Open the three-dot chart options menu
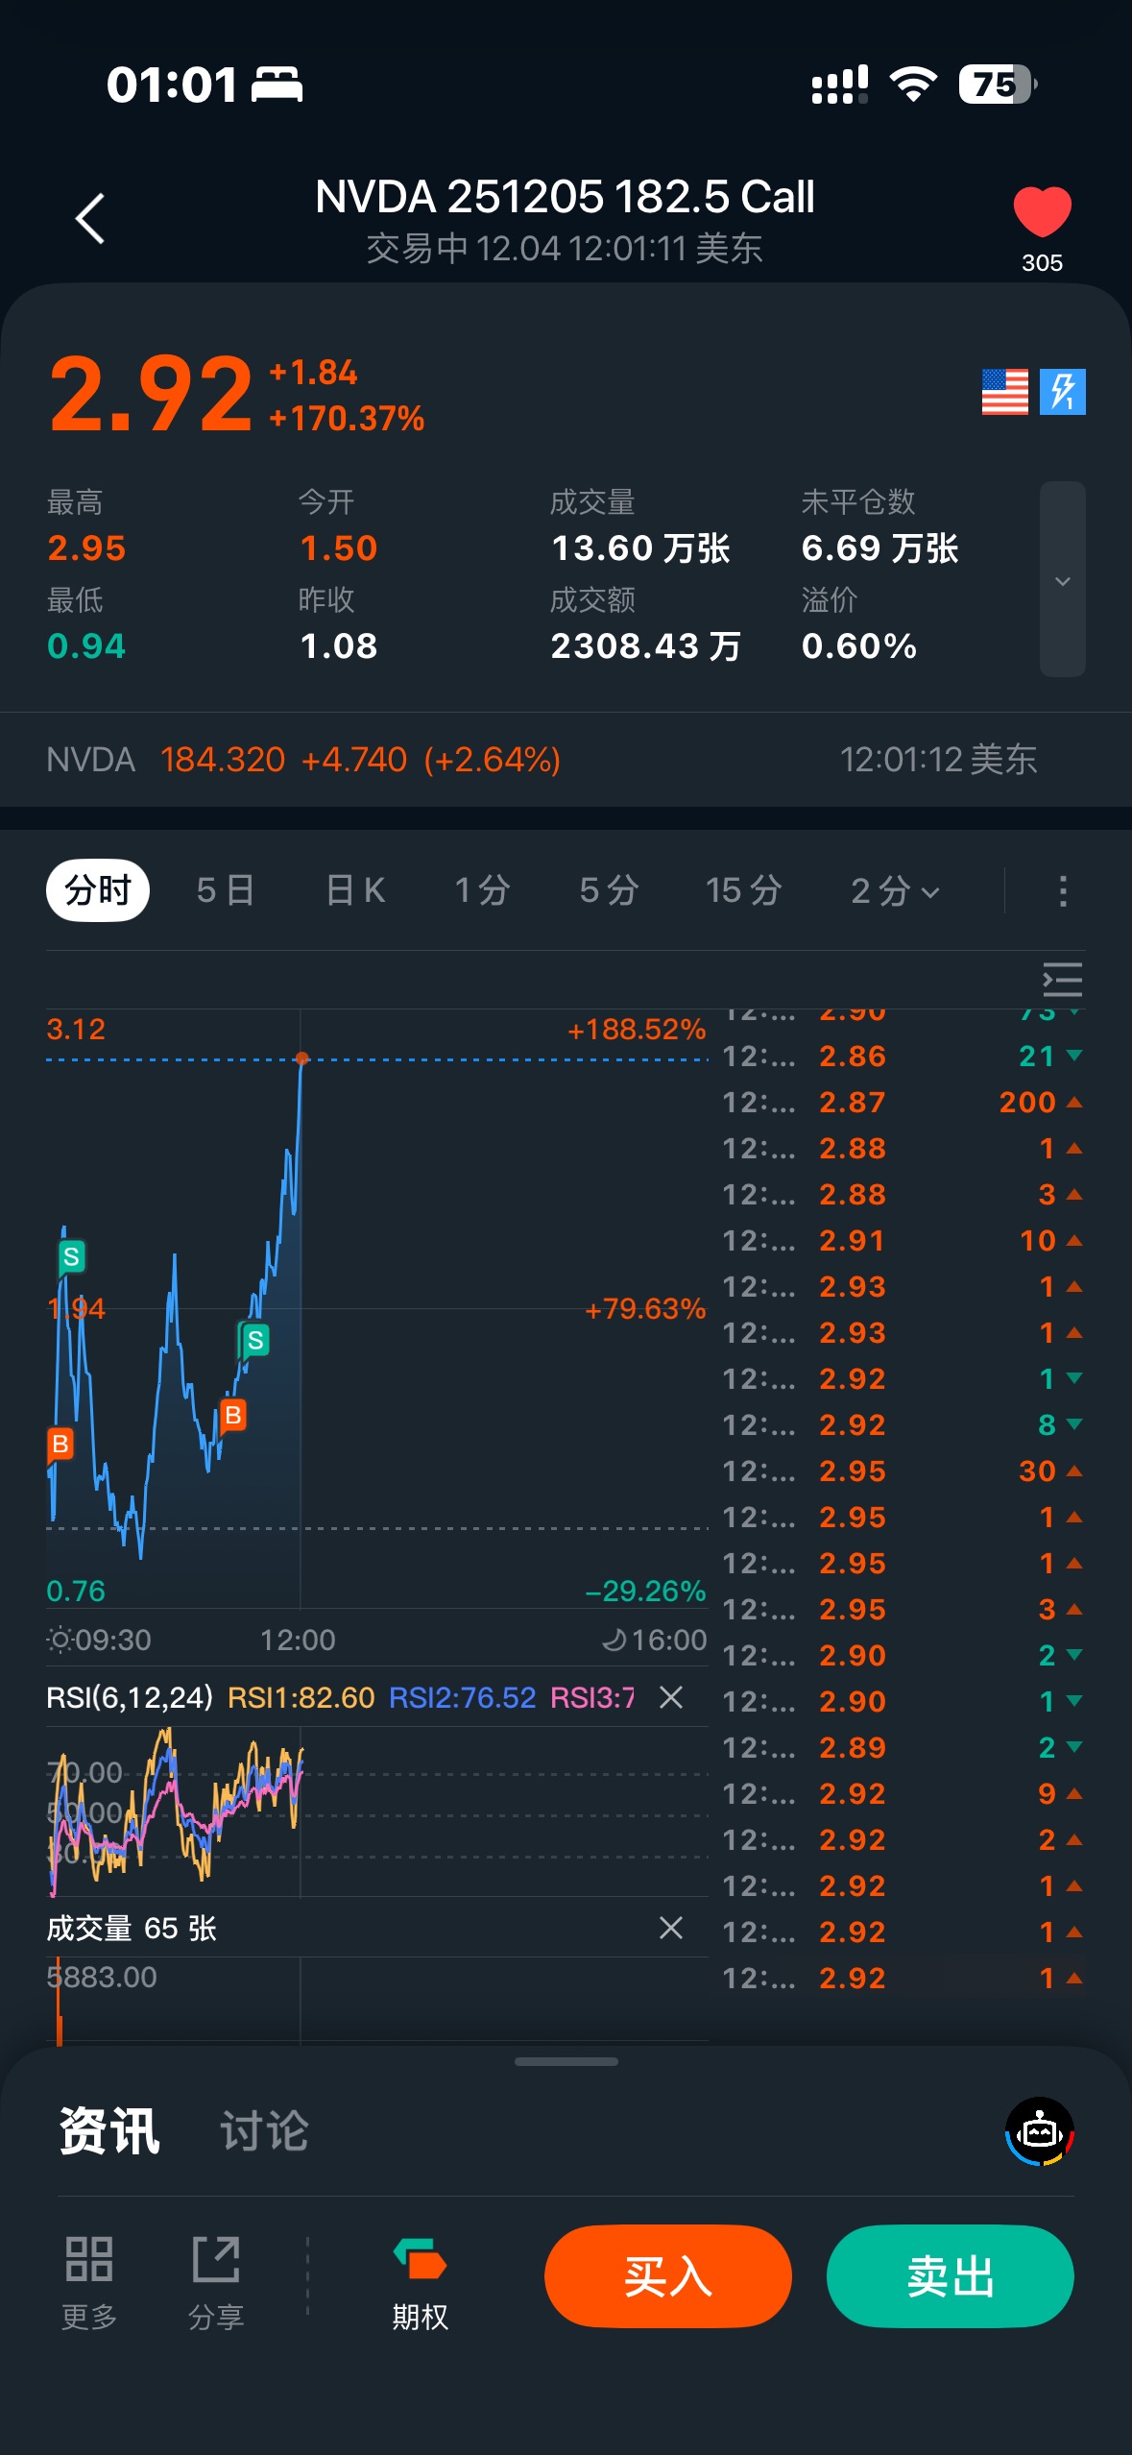 [1062, 890]
